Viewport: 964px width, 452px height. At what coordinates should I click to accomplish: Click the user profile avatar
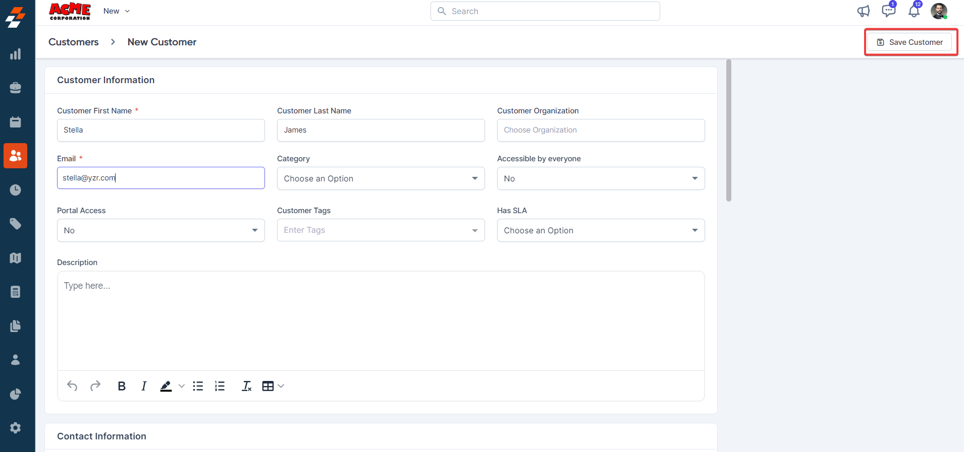tap(939, 11)
